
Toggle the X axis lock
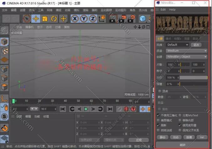[75, 19]
